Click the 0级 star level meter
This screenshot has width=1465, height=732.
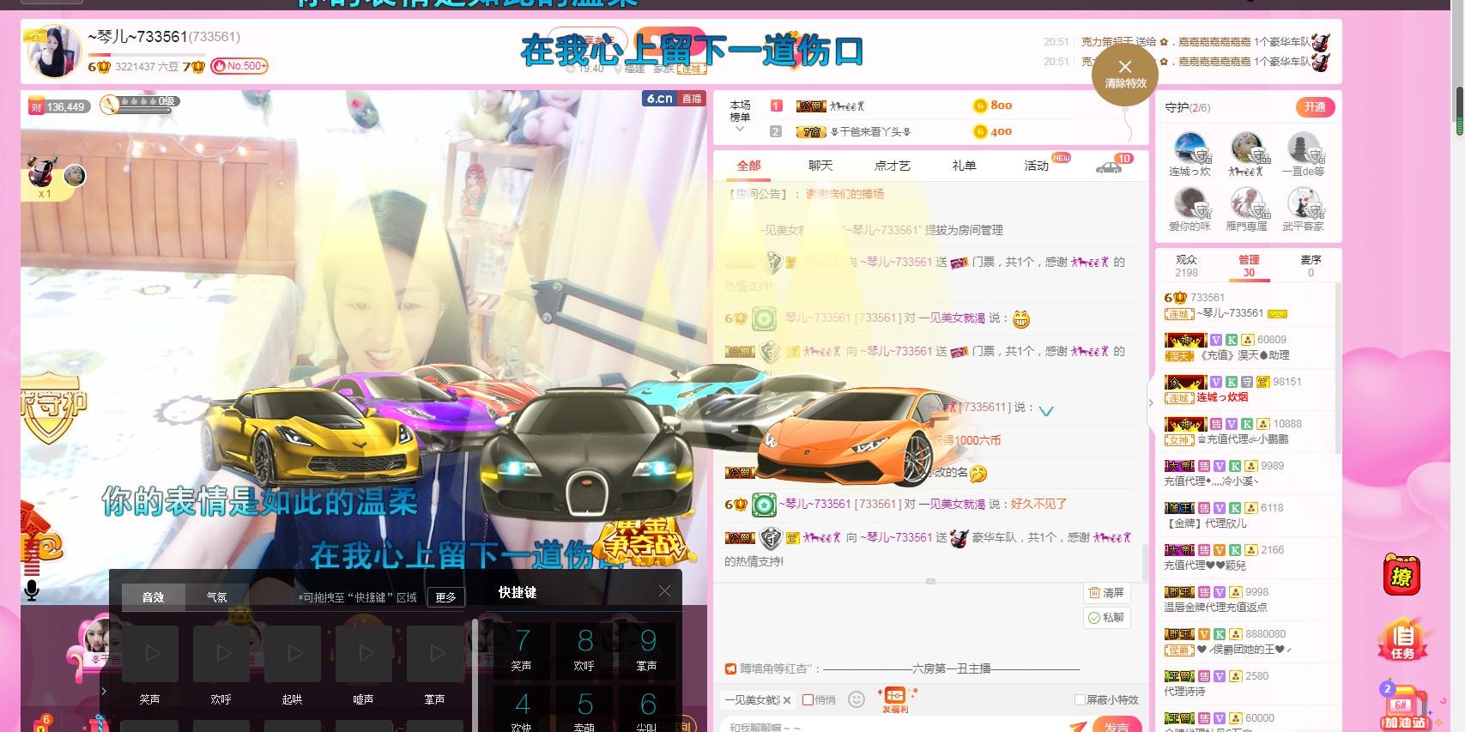click(140, 104)
